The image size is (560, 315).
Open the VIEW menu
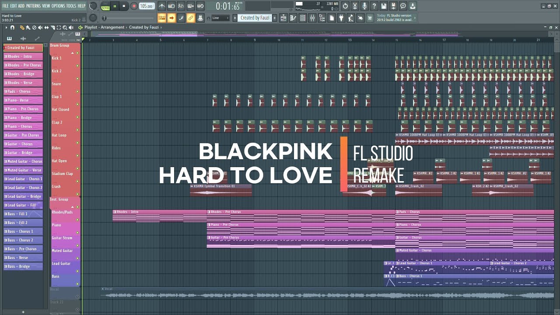[46, 6]
